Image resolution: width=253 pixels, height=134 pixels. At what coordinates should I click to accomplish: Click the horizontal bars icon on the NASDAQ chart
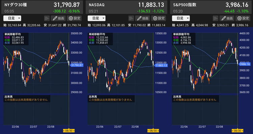(131, 18)
